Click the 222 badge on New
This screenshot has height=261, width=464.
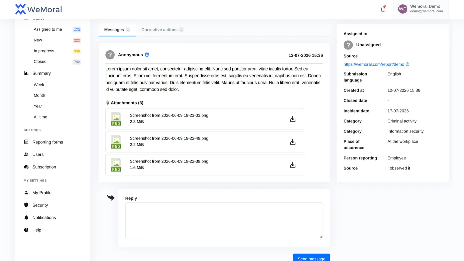tap(77, 40)
